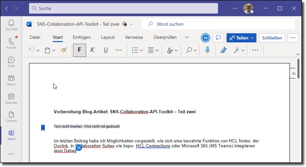This screenshot has width=306, height=167.
Task: Go forward with the right arrow
Action: (16, 8)
